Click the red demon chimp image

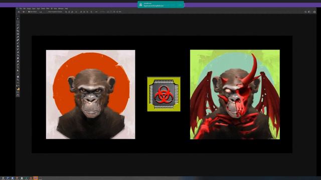235,94
